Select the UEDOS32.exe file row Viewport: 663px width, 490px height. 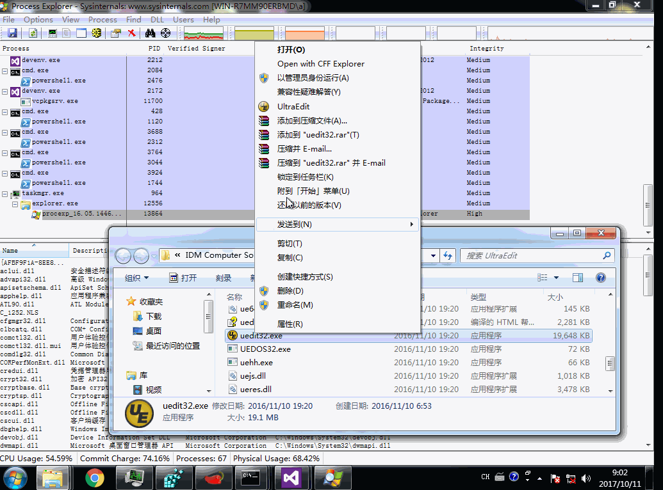coord(409,349)
